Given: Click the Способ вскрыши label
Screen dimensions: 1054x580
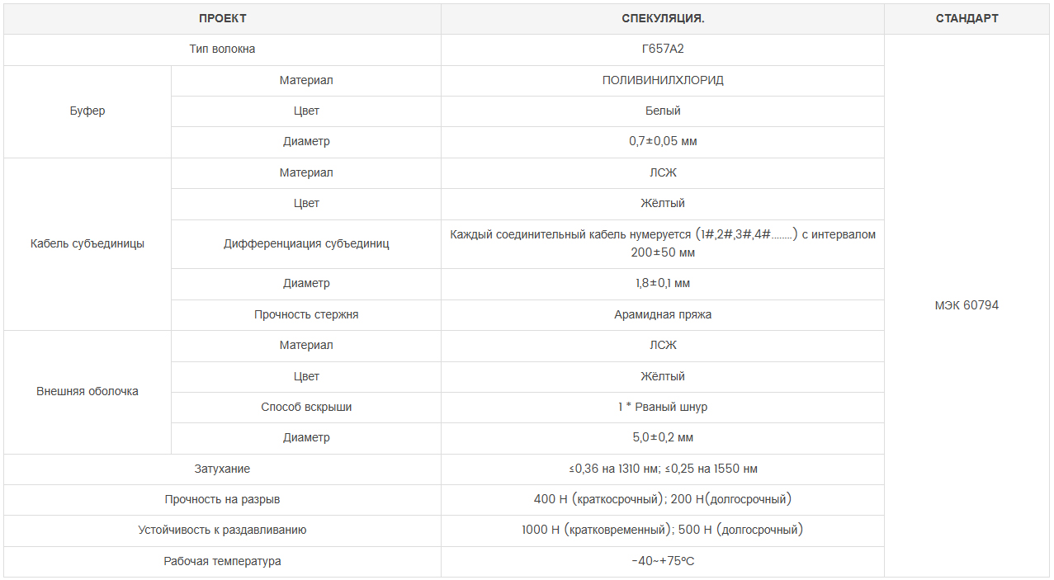Looking at the screenshot, I should 306,407.
